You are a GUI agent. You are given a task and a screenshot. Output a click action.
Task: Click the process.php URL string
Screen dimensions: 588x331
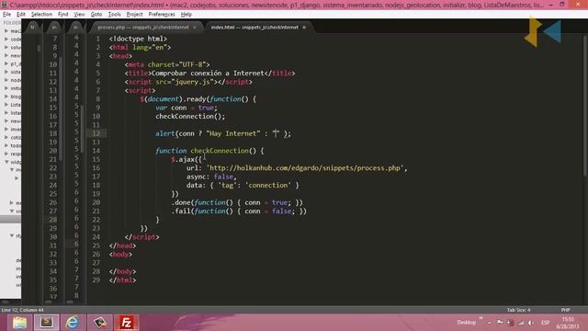pos(304,168)
